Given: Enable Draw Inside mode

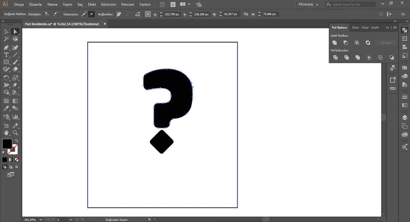Looking at the screenshot, I should click(17, 167).
